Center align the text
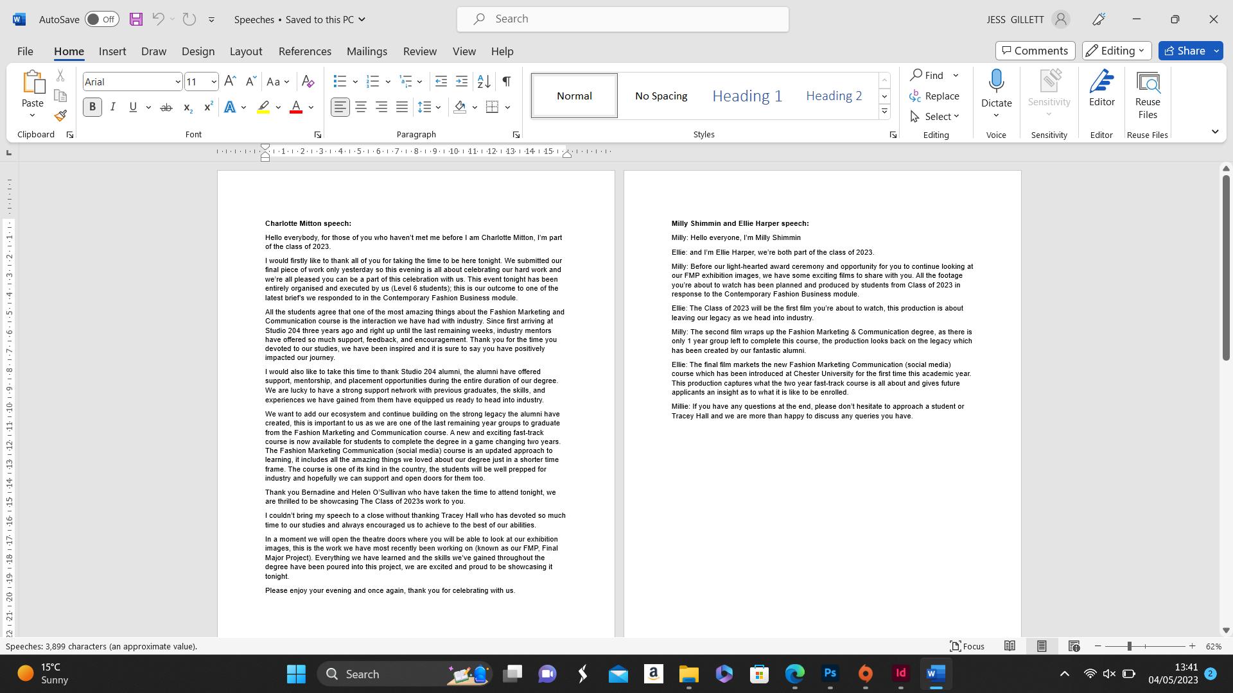Viewport: 1233px width, 693px height. pos(361,107)
